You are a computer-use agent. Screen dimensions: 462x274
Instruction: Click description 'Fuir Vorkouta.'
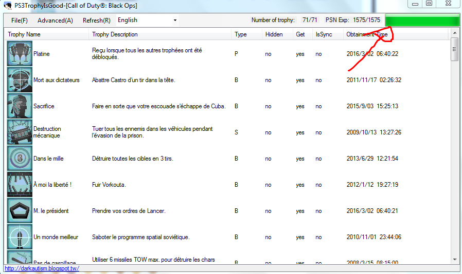pyautogui.click(x=109, y=185)
